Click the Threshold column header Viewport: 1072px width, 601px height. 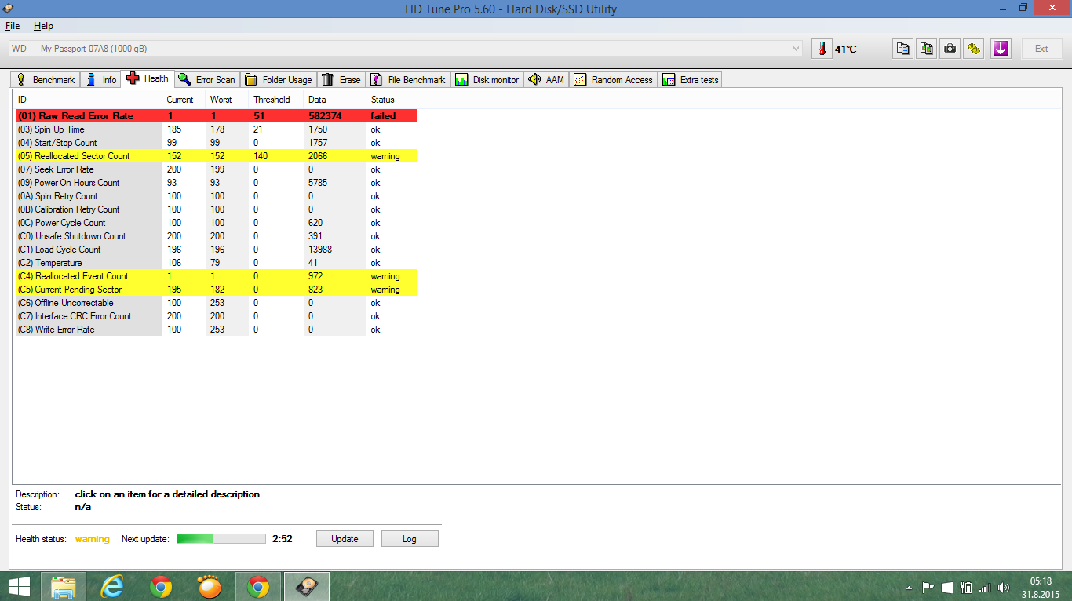276,100
